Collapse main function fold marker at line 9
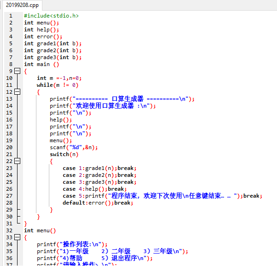The width and height of the screenshot is (277, 266). [x=17, y=71]
